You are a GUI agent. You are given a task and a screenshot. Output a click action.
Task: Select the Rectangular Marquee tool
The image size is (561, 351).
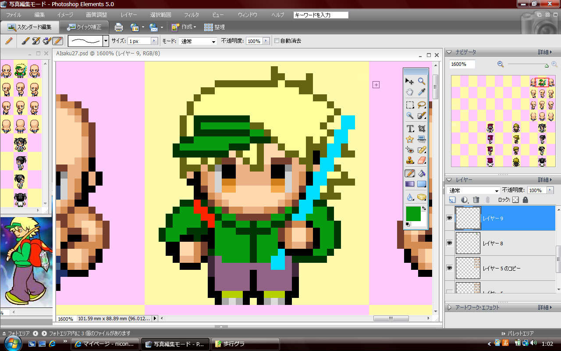[x=410, y=105]
